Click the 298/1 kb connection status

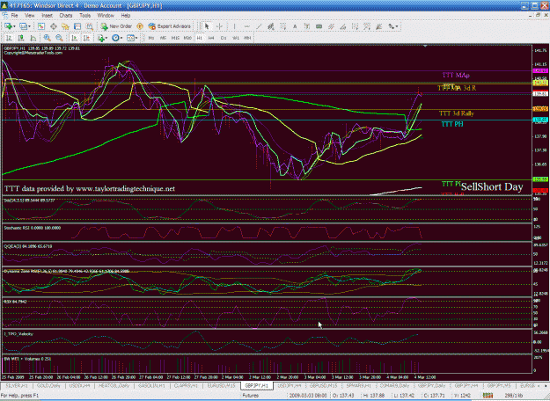[513, 396]
